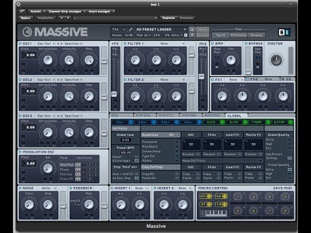
Task: Click the TrR macro crosshair handle
Action: pos(225,205)
